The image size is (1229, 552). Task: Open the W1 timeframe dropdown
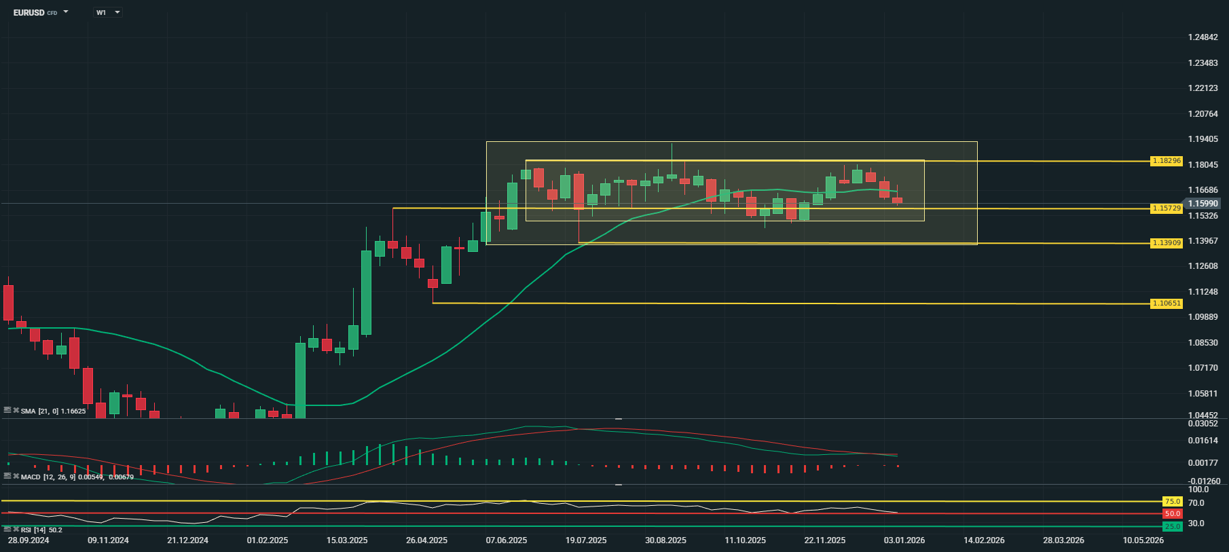(108, 12)
